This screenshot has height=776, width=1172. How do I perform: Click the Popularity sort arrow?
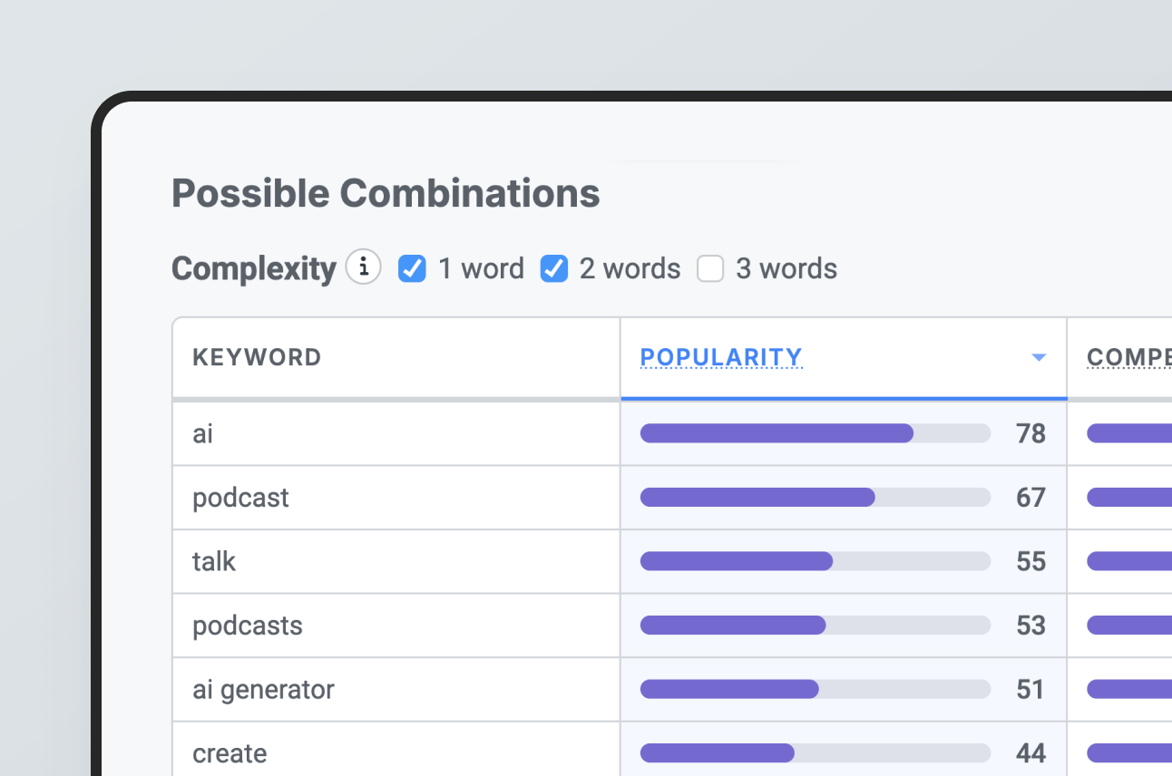coord(1039,358)
